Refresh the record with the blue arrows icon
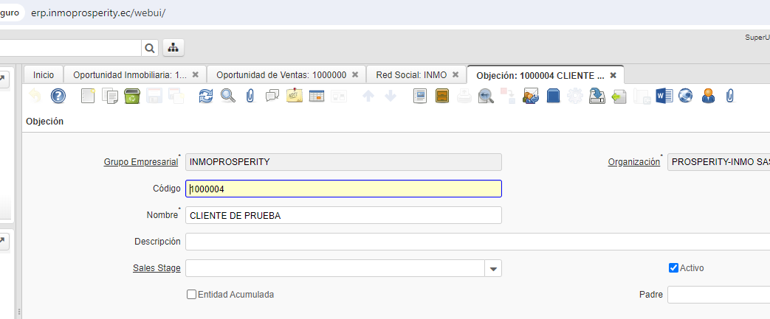Image resolution: width=770 pixels, height=319 pixels. (x=206, y=96)
